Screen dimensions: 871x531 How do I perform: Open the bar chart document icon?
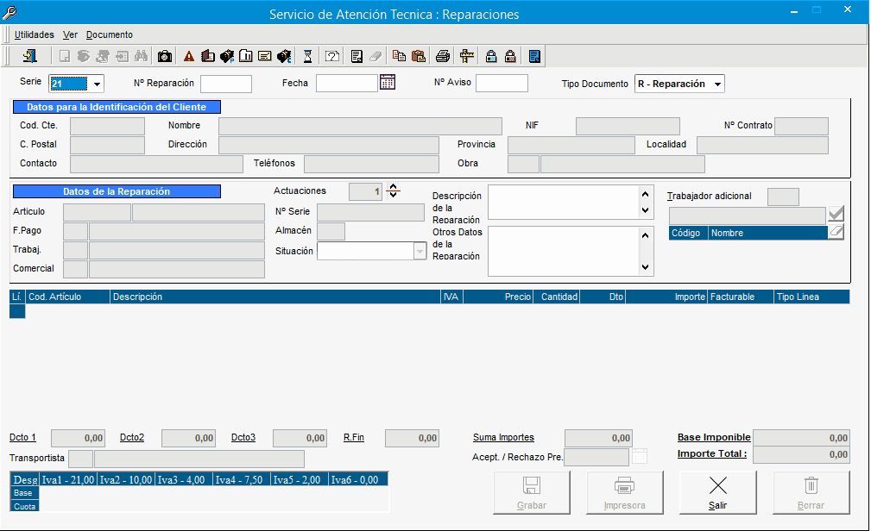tap(245, 56)
